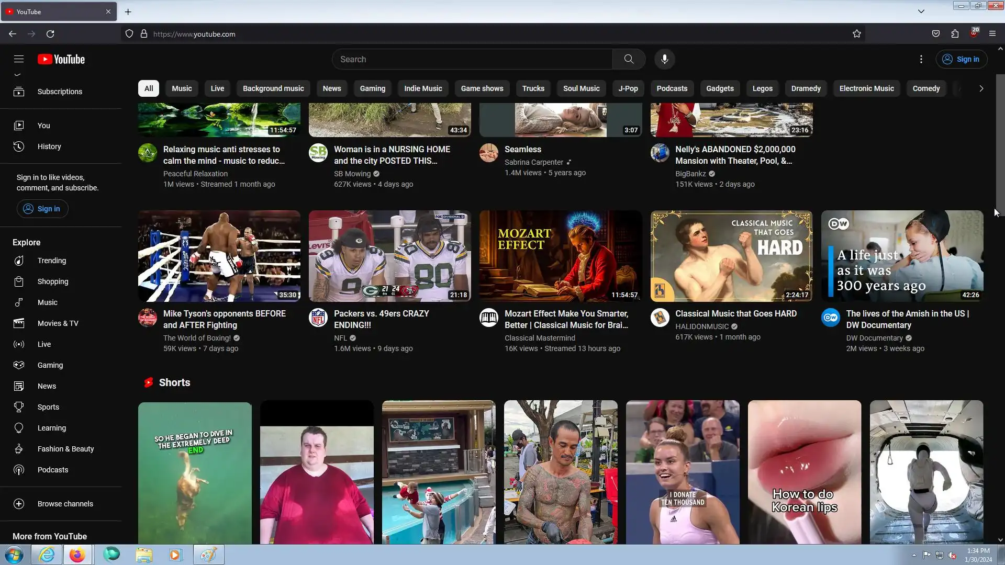This screenshot has height=565, width=1005.
Task: Click the search magnifier button
Action: click(629, 59)
